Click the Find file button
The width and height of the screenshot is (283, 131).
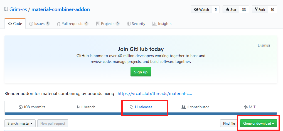(x=229, y=124)
